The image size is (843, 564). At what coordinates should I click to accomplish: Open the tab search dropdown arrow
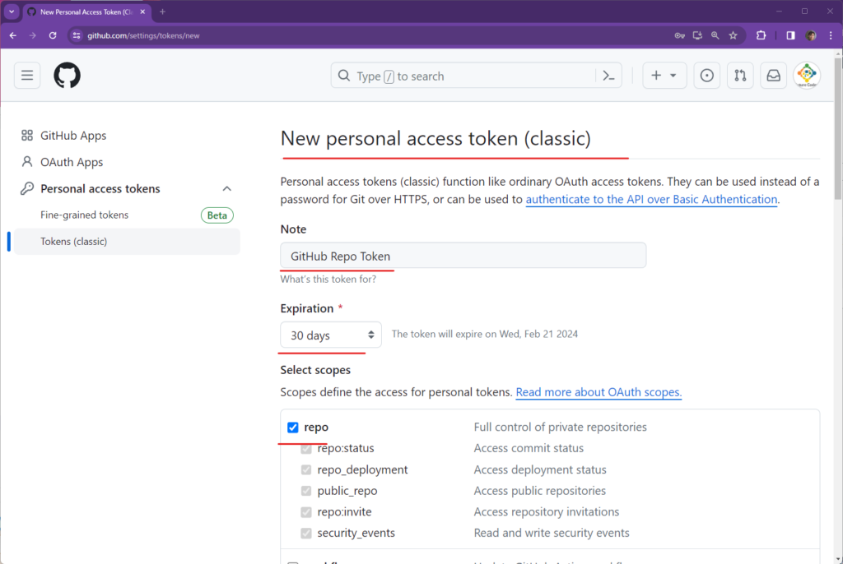pos(12,12)
